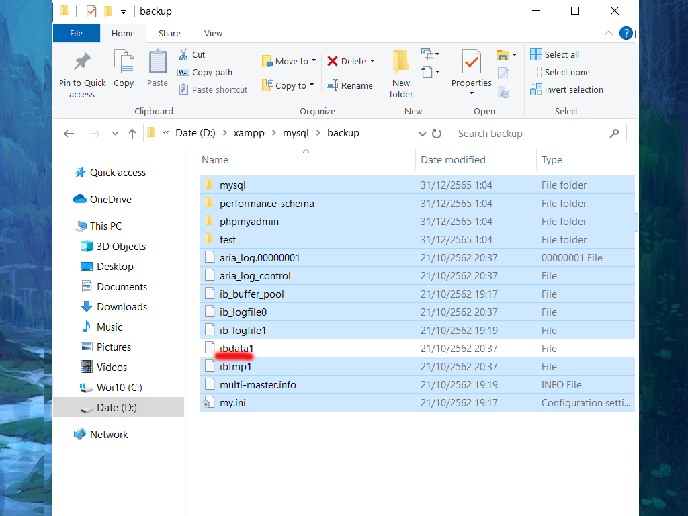This screenshot has height=516, width=688.
Task: Open the File menu tab
Action: point(77,34)
